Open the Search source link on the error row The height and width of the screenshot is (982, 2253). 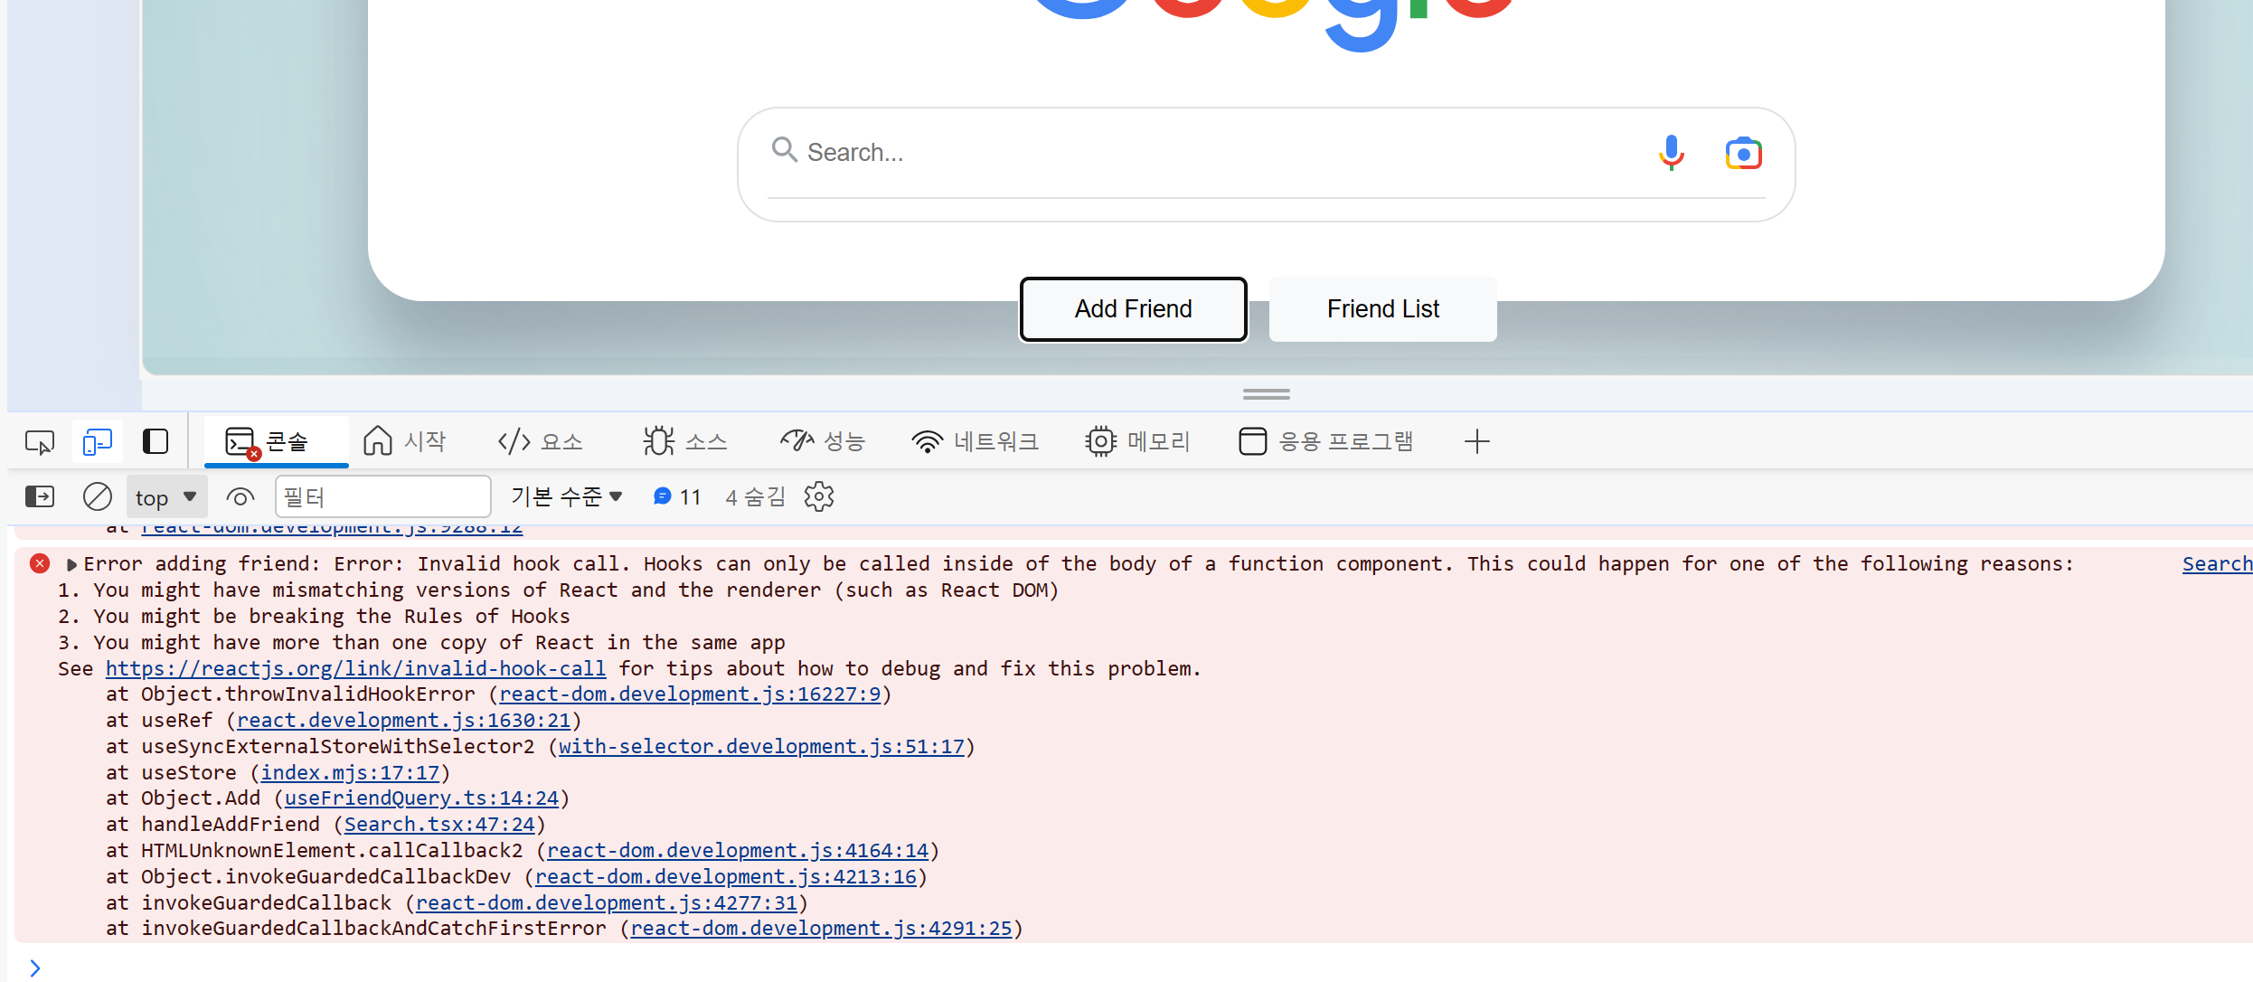(2217, 564)
